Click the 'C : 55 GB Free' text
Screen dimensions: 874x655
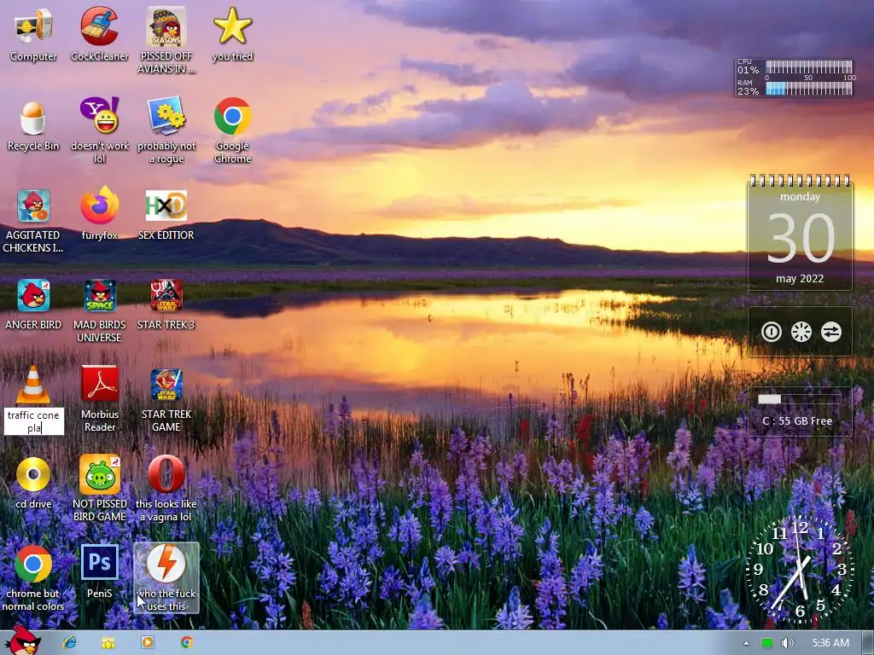(797, 421)
